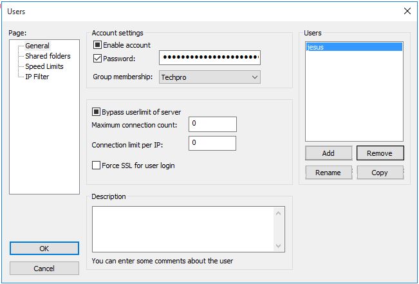Remove the selected user
The image size is (419, 284).
380,153
